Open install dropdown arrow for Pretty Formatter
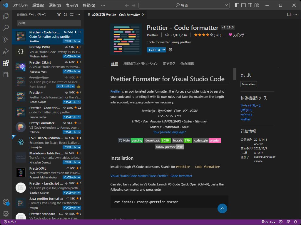This screenshot has width=301, height=225. (x=79, y=132)
